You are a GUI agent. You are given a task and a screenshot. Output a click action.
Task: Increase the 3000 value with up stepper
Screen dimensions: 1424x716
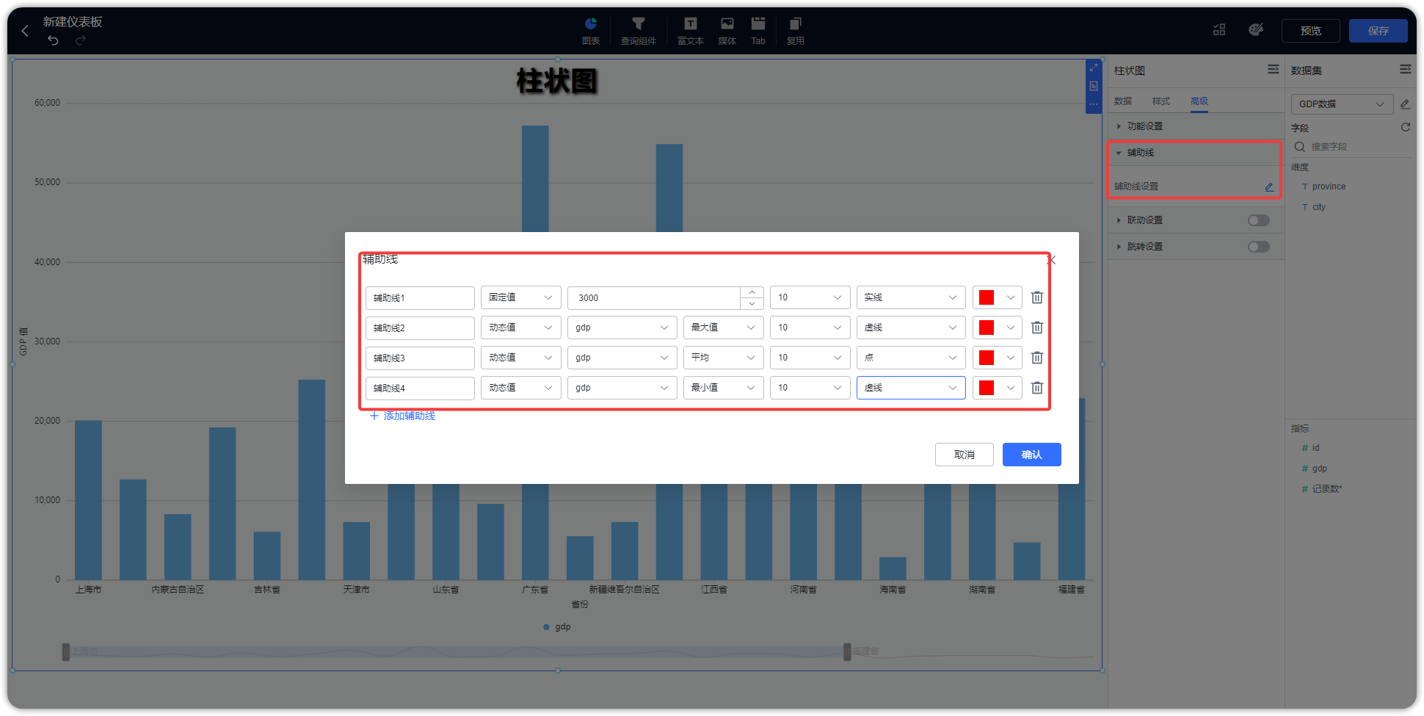[752, 292]
